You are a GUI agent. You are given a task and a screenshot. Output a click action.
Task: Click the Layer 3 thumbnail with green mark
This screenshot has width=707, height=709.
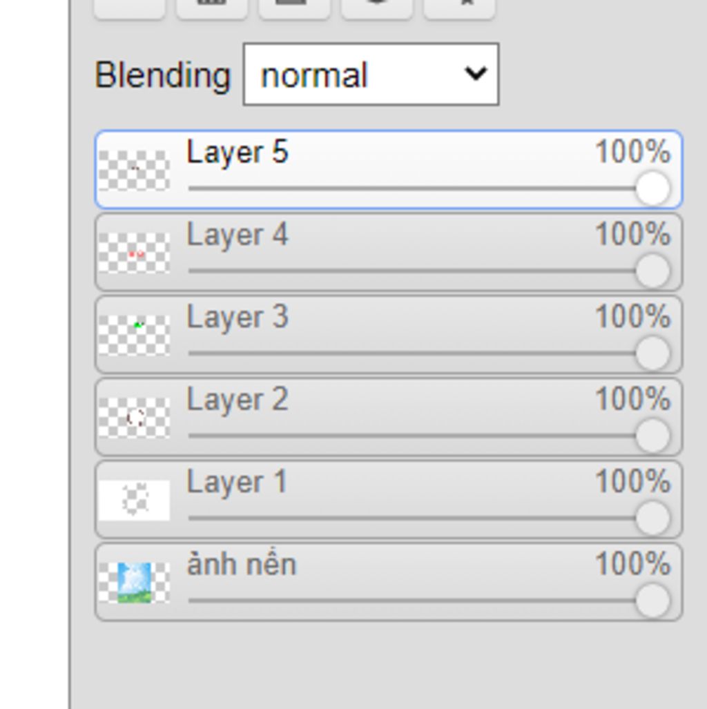pos(134,335)
